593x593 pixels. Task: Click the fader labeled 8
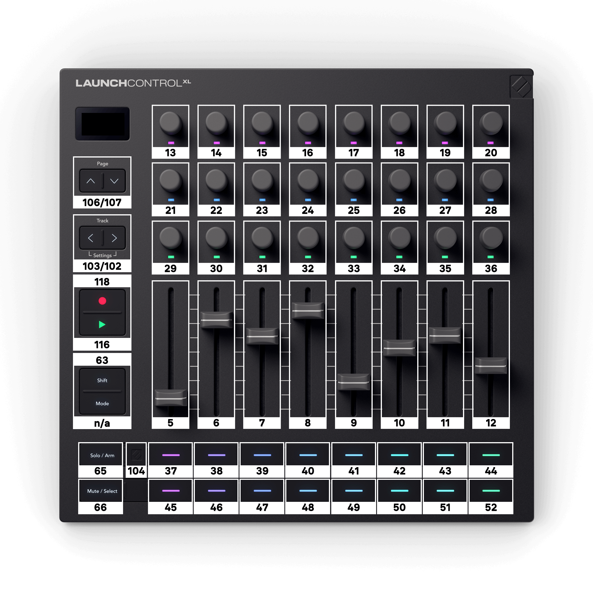(308, 310)
